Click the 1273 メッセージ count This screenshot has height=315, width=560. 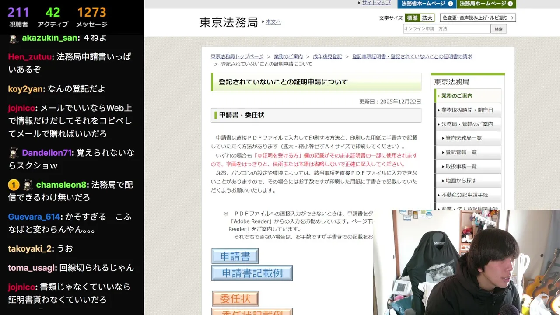coord(91,16)
